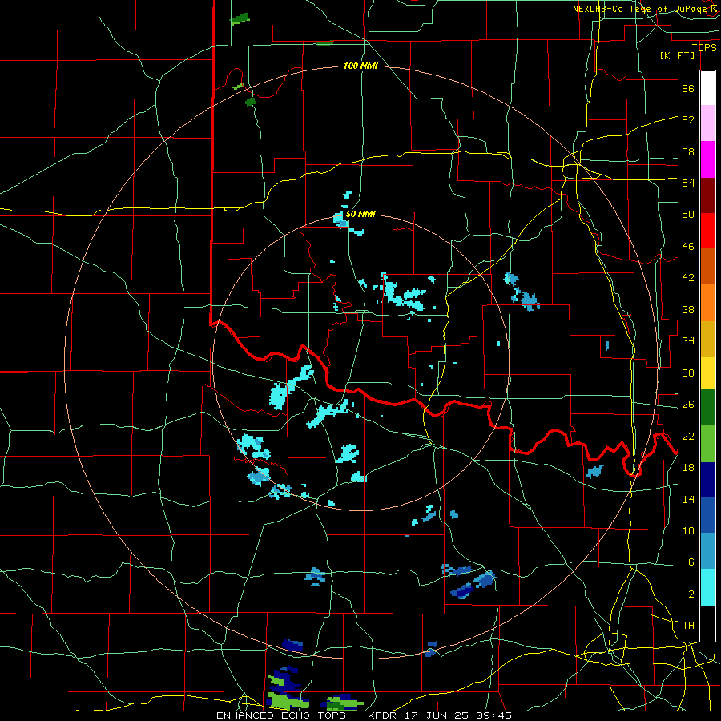Click the light pink legend swatch

707,123
